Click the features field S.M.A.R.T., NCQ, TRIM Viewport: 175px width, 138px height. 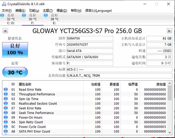tap(119, 76)
